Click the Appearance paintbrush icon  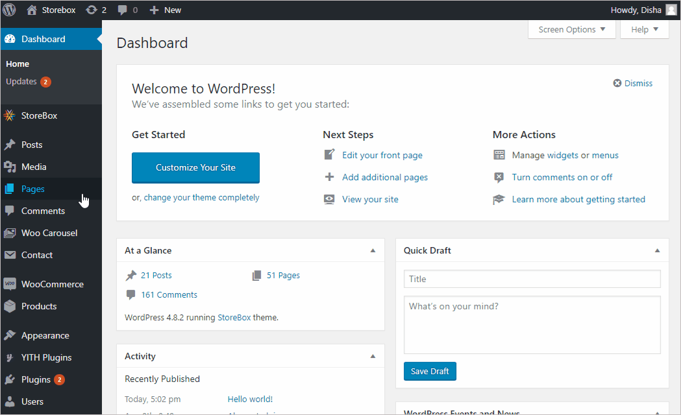click(x=10, y=335)
